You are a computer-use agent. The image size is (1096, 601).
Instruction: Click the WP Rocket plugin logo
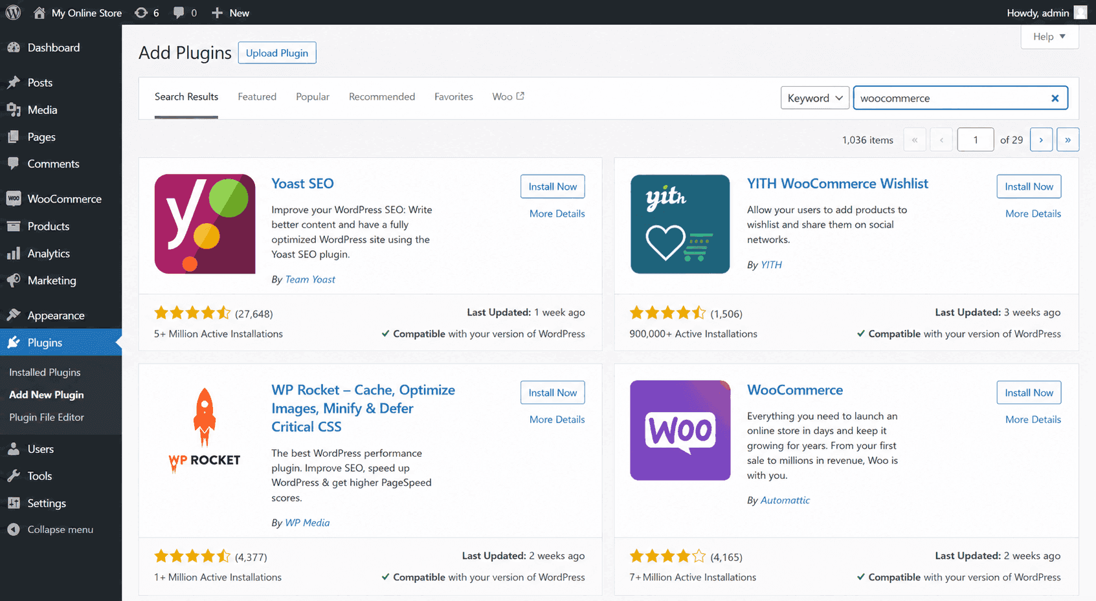[x=205, y=430]
